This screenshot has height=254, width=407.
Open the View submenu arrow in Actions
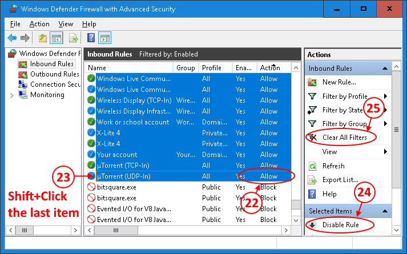[x=385, y=151]
